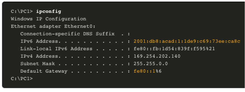This screenshot has width=245, height=92.
Task: Click the first C:\PC1> prompt
Action: tap(22, 11)
